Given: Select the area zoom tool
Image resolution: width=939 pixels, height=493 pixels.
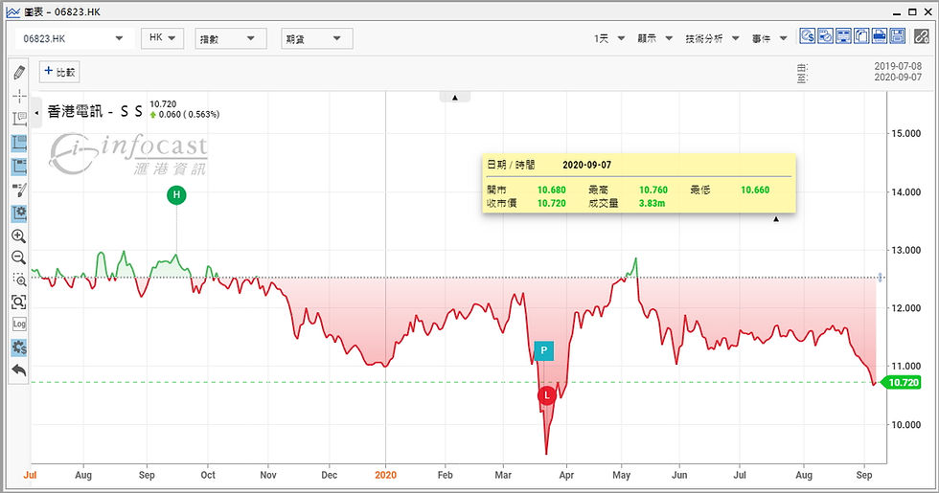Looking at the screenshot, I should pyautogui.click(x=19, y=280).
